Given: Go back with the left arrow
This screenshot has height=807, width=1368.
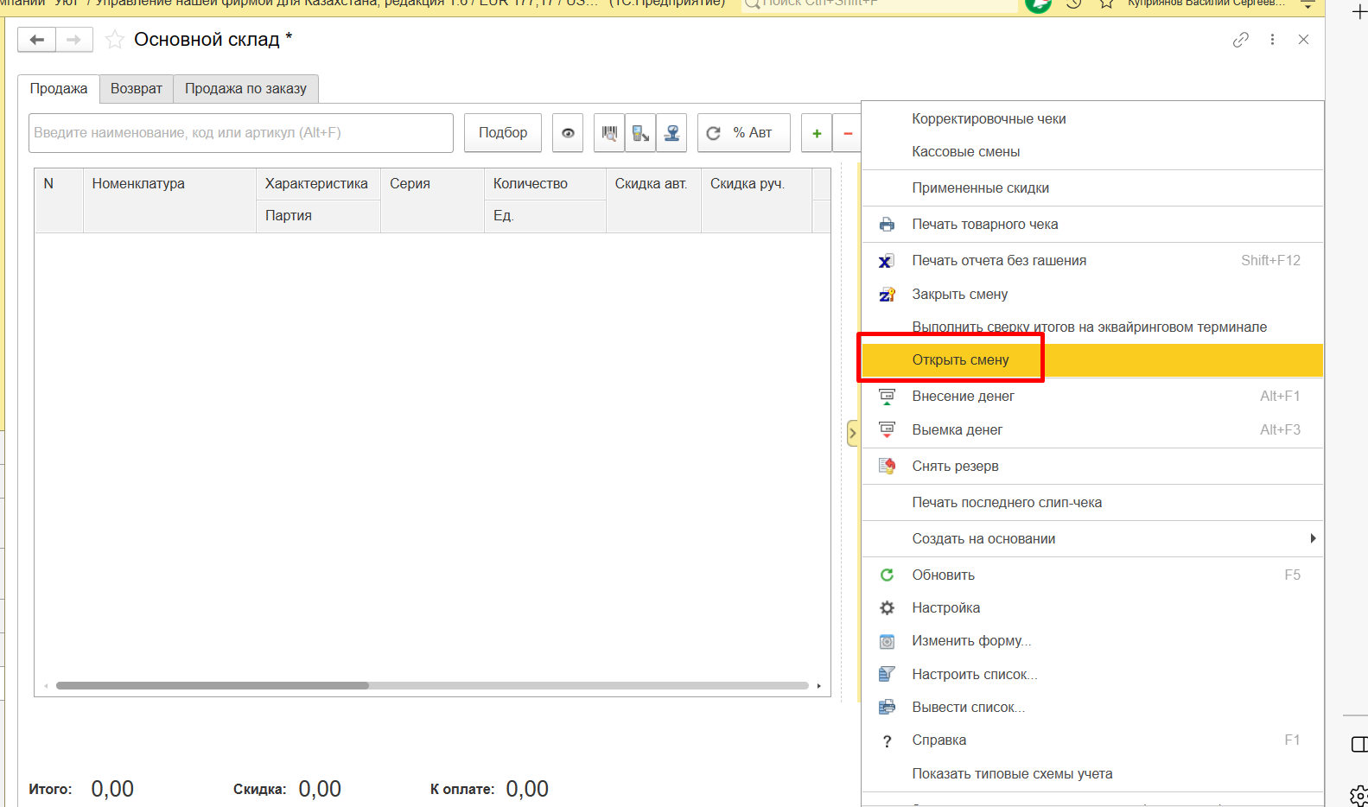Looking at the screenshot, I should pyautogui.click(x=37, y=40).
